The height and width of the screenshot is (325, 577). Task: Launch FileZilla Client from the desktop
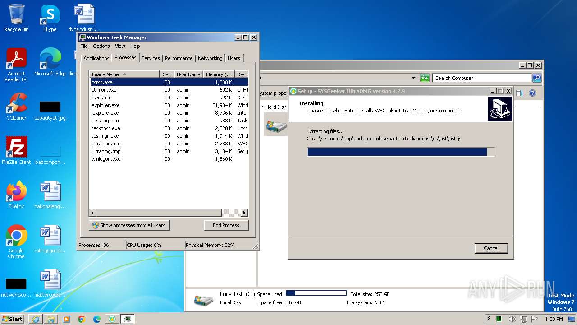(16, 150)
